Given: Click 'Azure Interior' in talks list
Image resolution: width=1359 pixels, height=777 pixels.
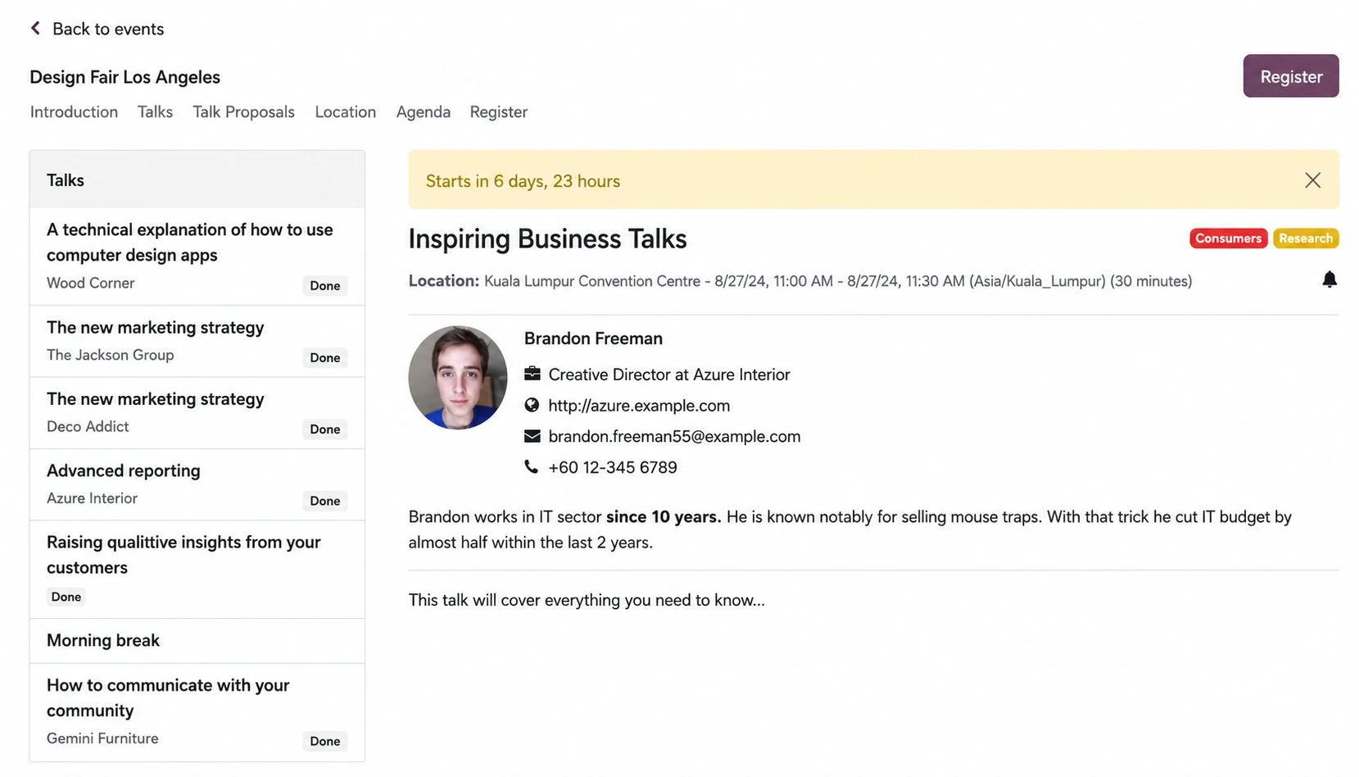Looking at the screenshot, I should point(92,498).
